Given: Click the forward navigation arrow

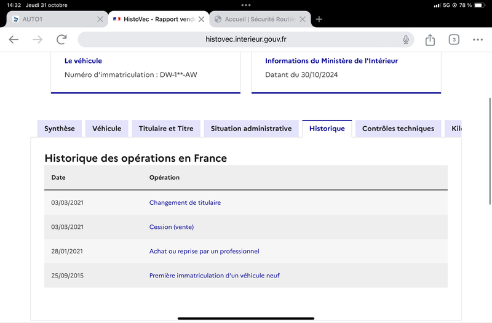Looking at the screenshot, I should pos(38,39).
